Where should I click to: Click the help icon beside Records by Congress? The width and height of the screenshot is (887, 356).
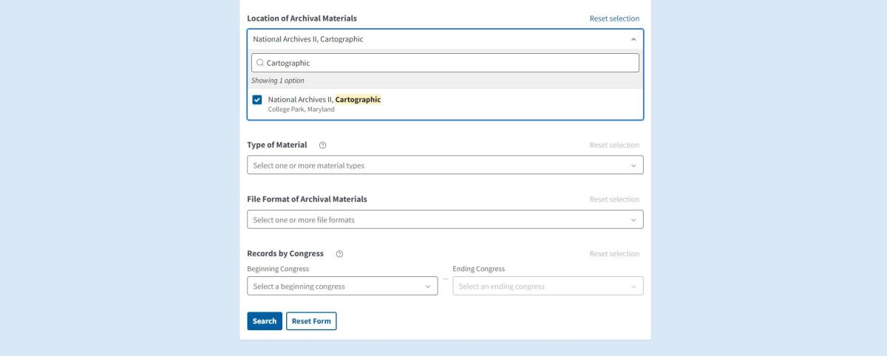339,254
